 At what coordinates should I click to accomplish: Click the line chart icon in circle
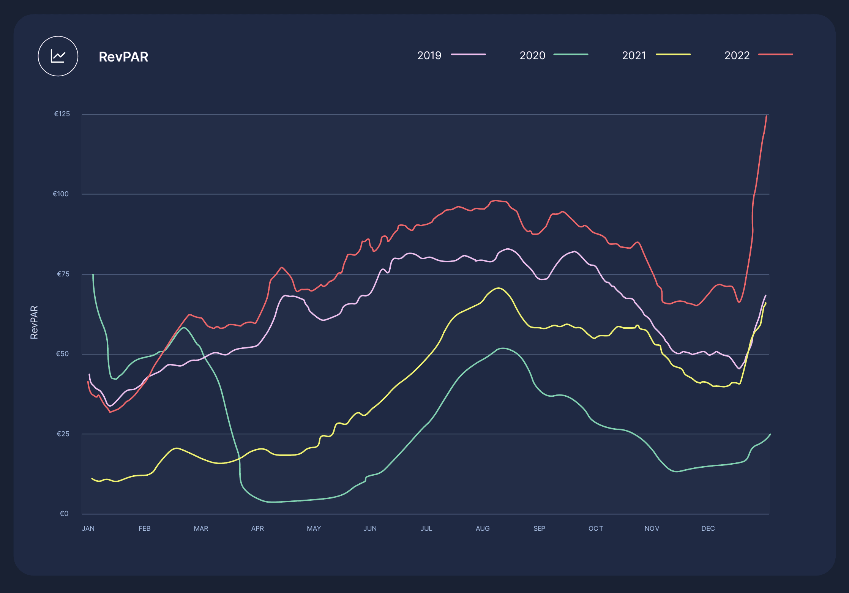58,57
